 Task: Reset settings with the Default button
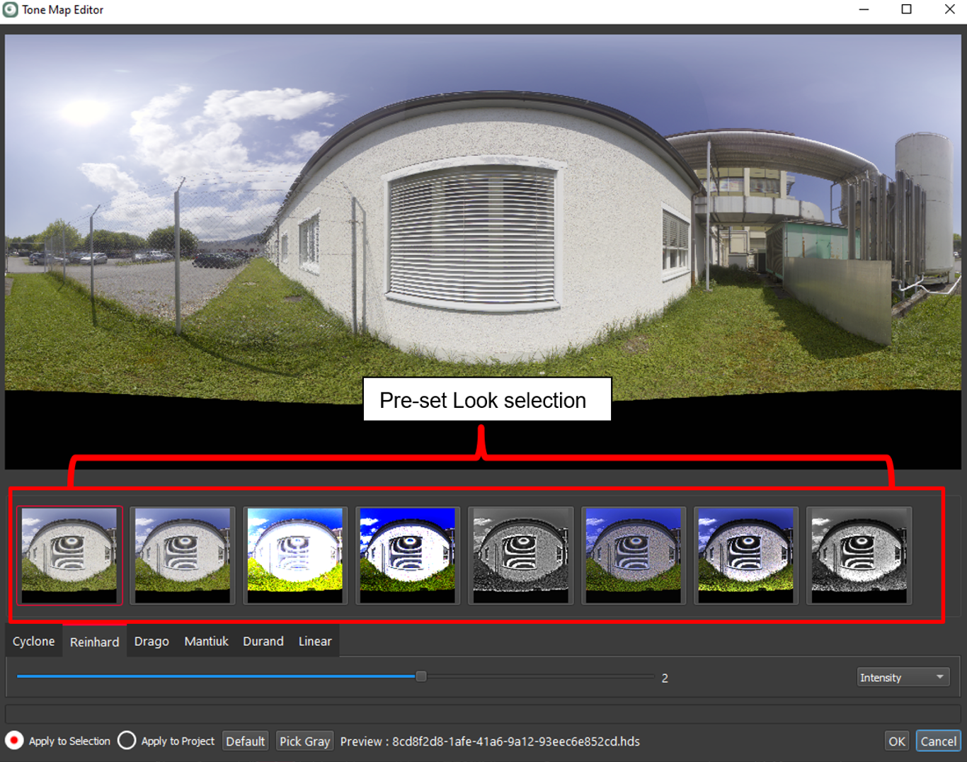(245, 741)
